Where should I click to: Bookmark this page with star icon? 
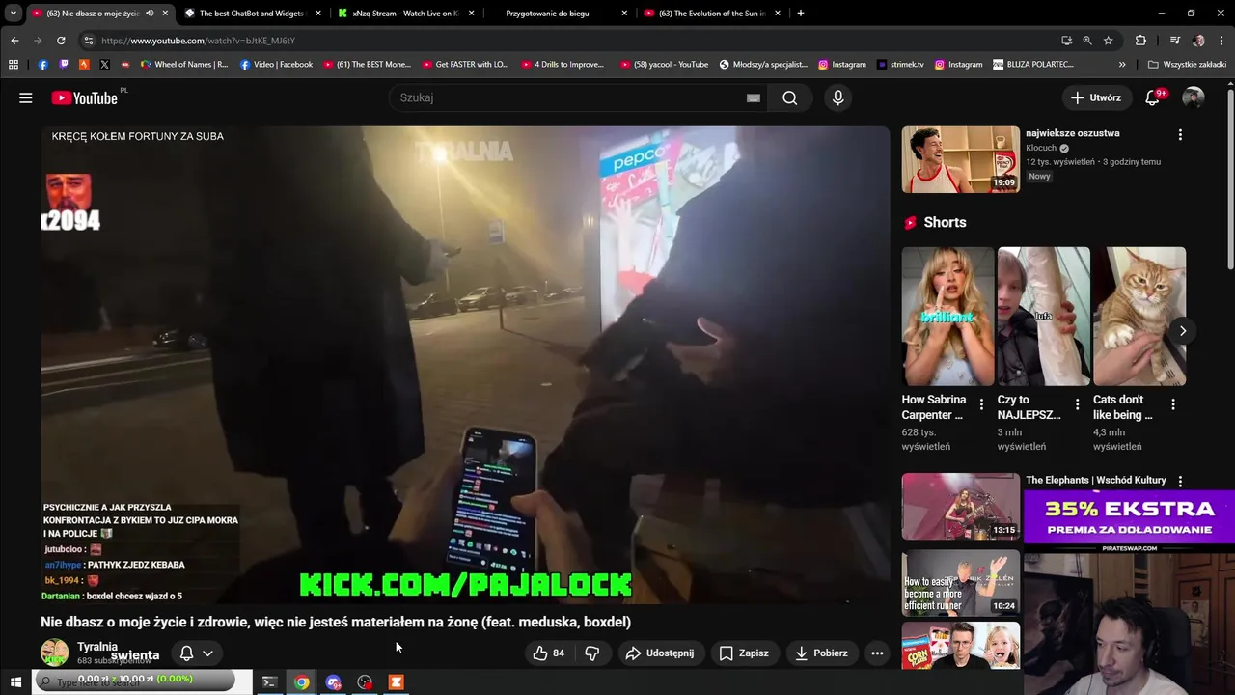click(x=1109, y=41)
